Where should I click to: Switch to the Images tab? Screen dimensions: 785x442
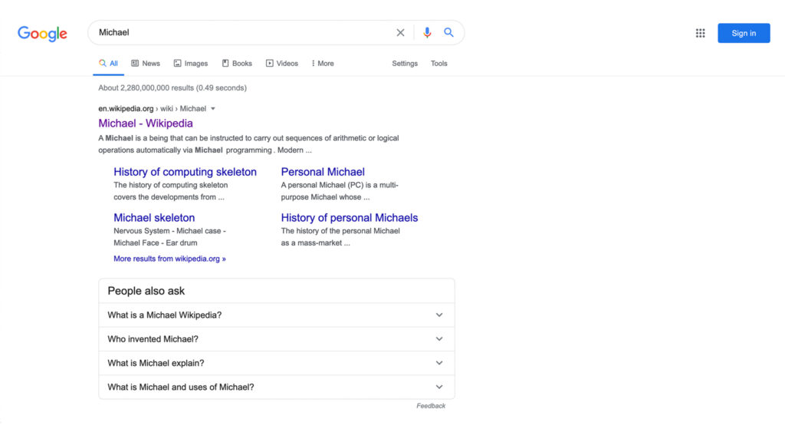click(190, 64)
